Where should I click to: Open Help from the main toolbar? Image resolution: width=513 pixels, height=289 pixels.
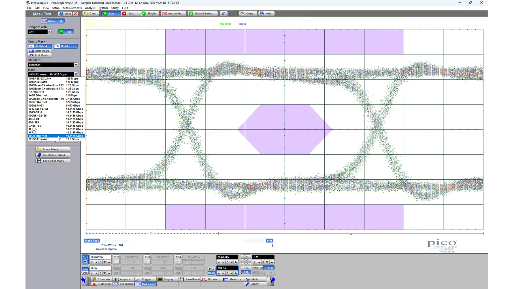point(266,14)
